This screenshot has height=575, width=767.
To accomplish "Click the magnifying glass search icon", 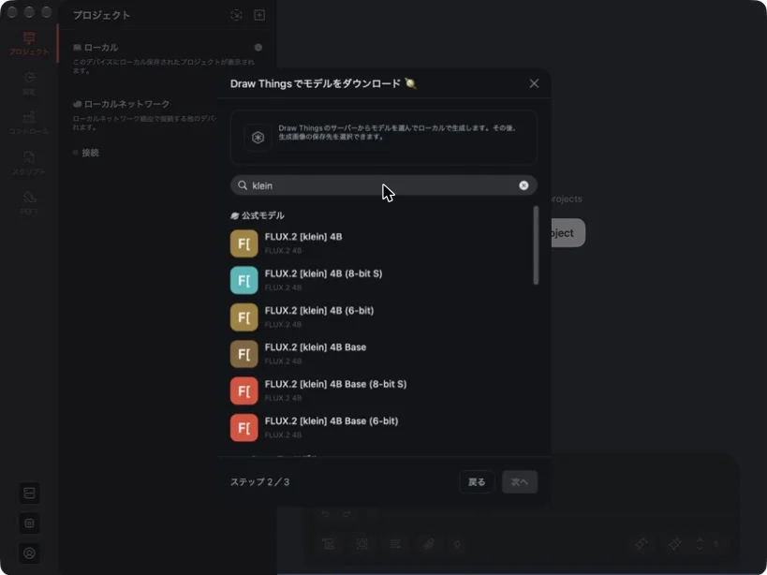I will [243, 185].
